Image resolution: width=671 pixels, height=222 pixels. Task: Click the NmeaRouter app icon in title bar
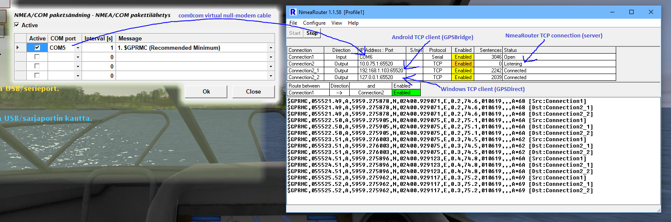point(293,12)
